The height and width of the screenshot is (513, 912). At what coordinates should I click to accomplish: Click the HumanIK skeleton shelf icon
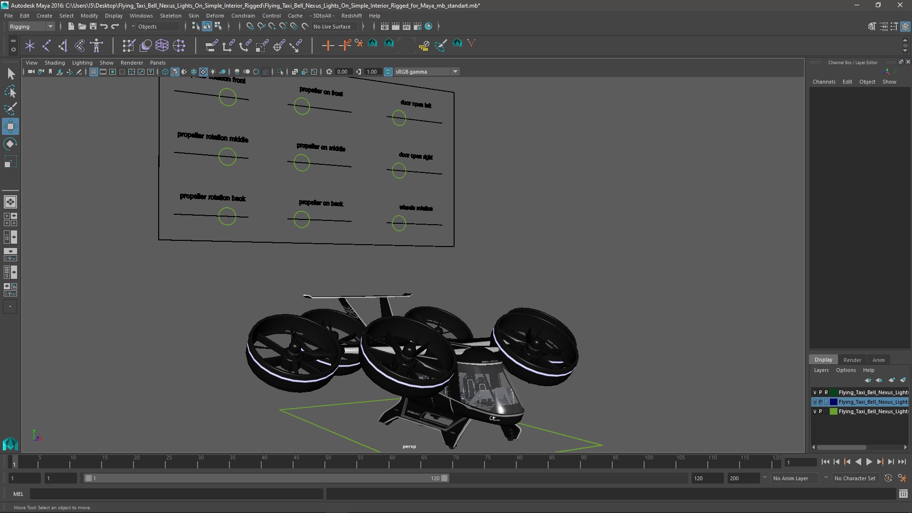pyautogui.click(x=96, y=46)
